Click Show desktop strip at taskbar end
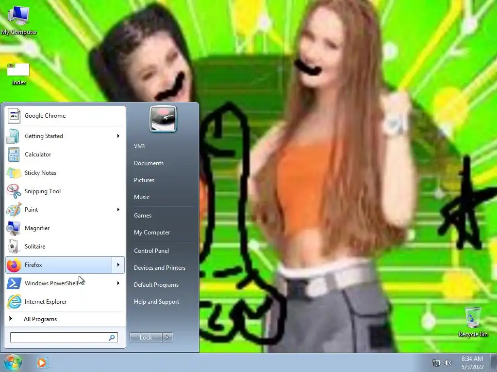 point(494,362)
